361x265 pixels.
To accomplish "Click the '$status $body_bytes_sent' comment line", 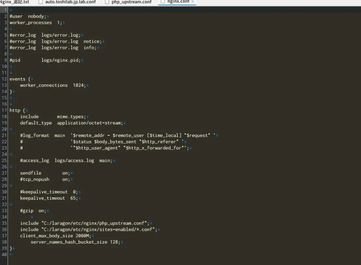I will click(102, 142).
